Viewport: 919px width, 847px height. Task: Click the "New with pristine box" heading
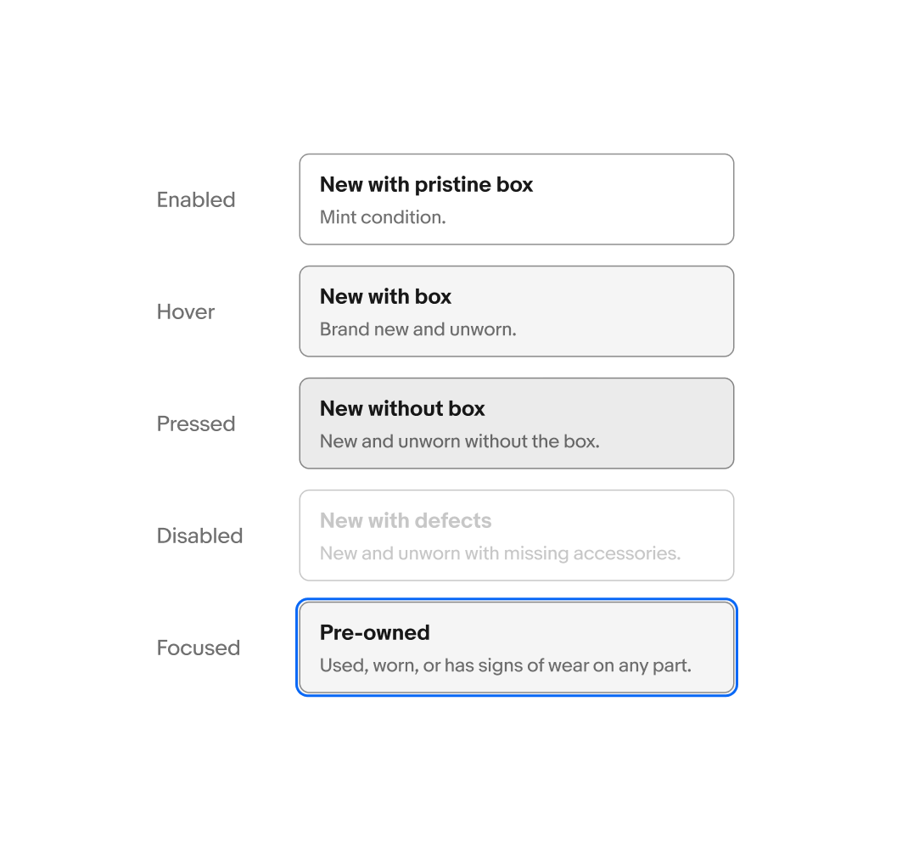[x=426, y=184]
